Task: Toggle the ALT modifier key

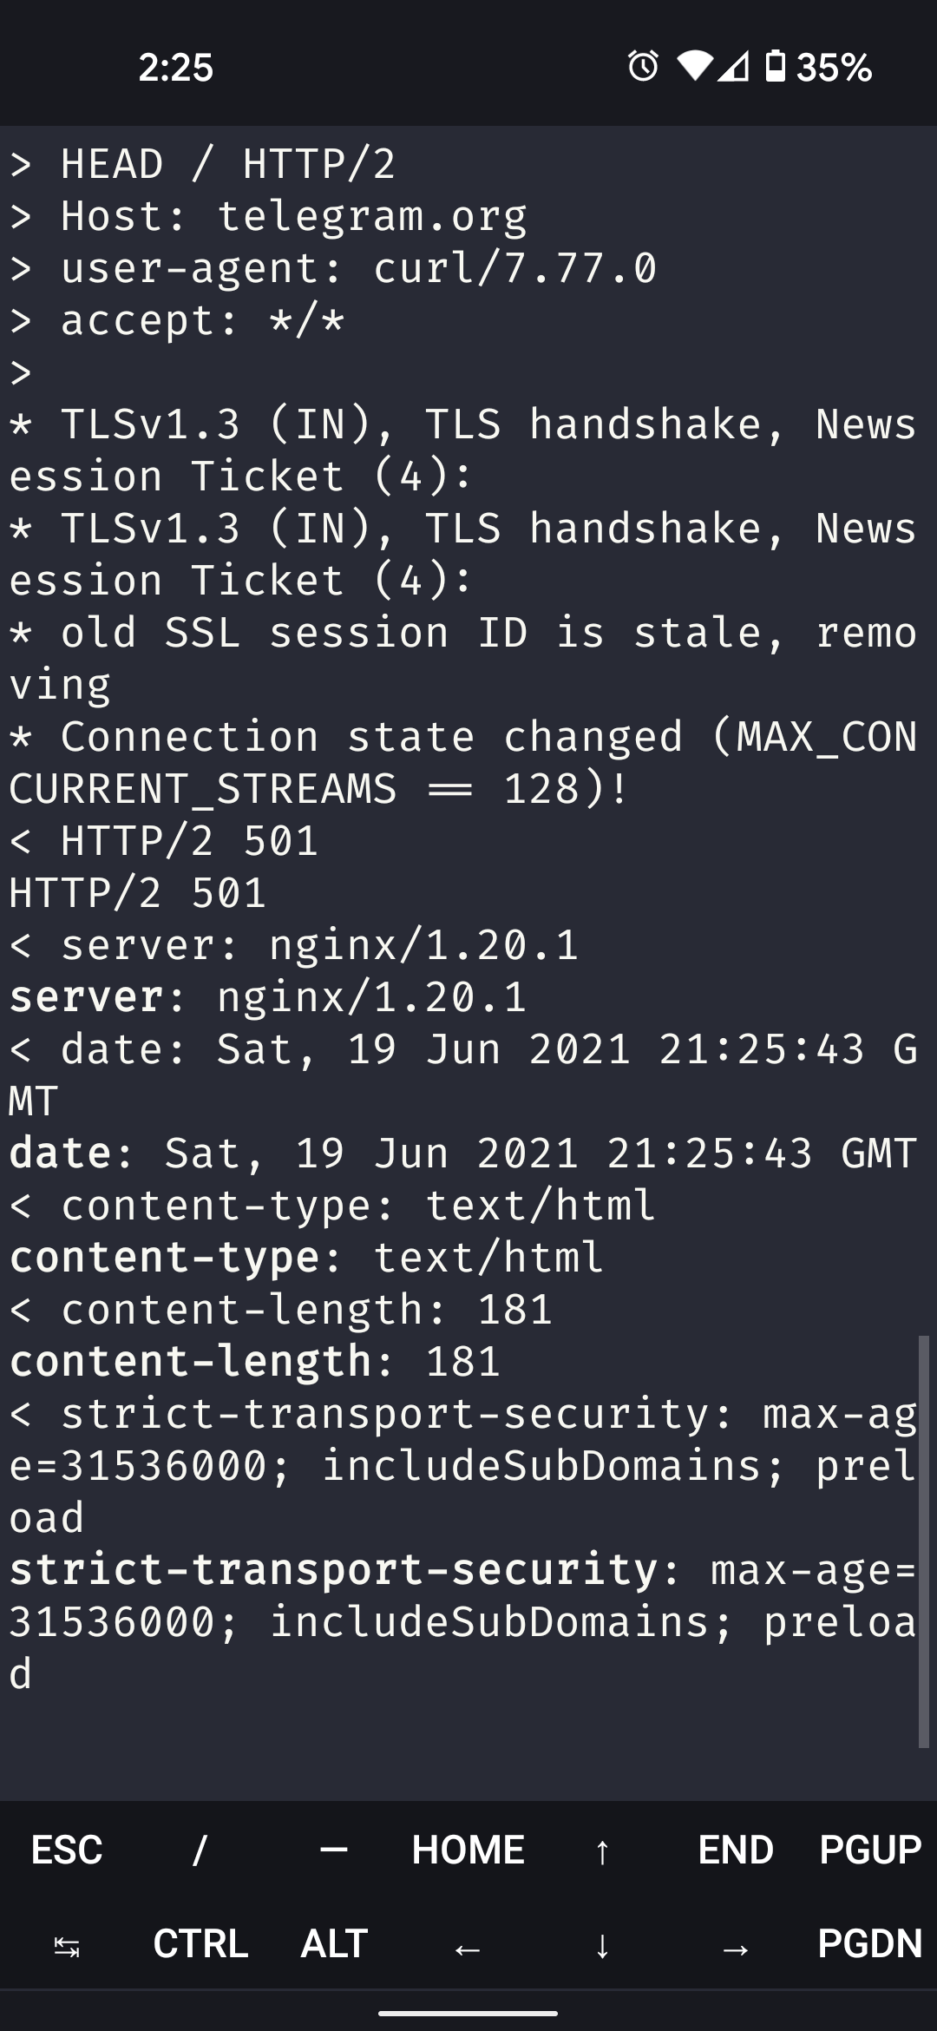Action: pos(334,1943)
